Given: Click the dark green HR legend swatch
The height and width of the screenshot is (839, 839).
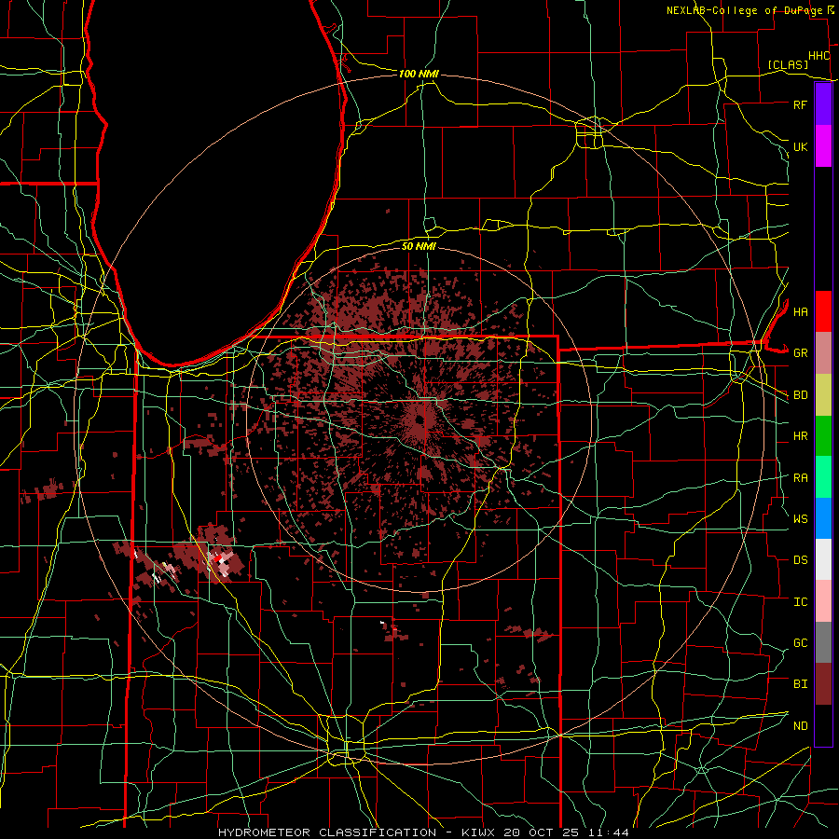Looking at the screenshot, I should (823, 436).
